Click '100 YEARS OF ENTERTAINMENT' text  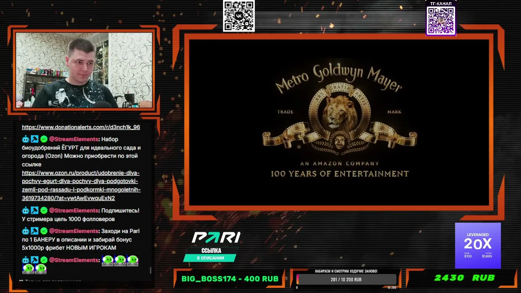pos(339,174)
